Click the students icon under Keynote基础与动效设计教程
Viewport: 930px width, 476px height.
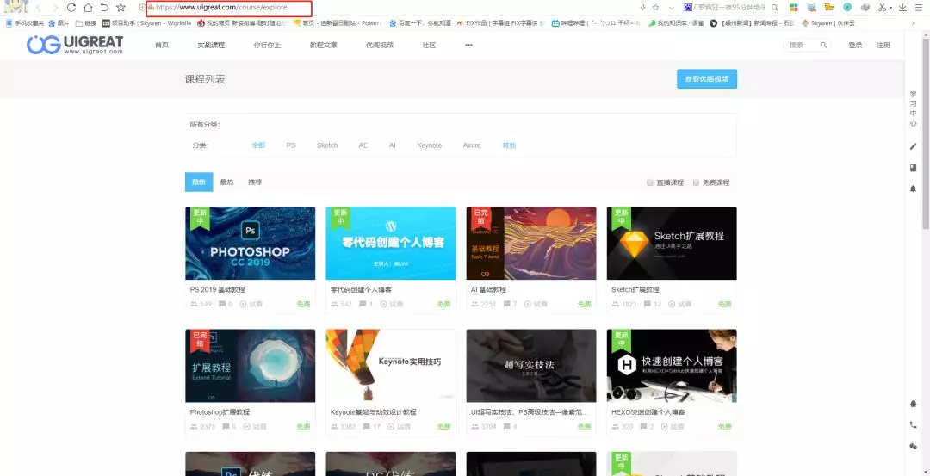click(334, 426)
